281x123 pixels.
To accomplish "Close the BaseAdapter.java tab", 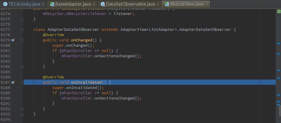I will pyautogui.click(x=94, y=4).
